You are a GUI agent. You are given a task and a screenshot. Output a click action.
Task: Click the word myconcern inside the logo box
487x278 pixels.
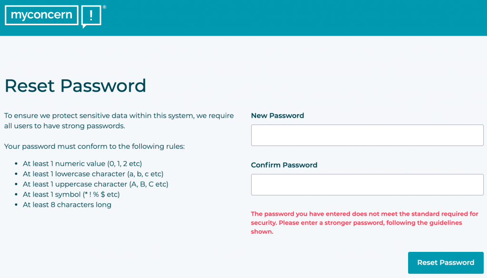41,15
